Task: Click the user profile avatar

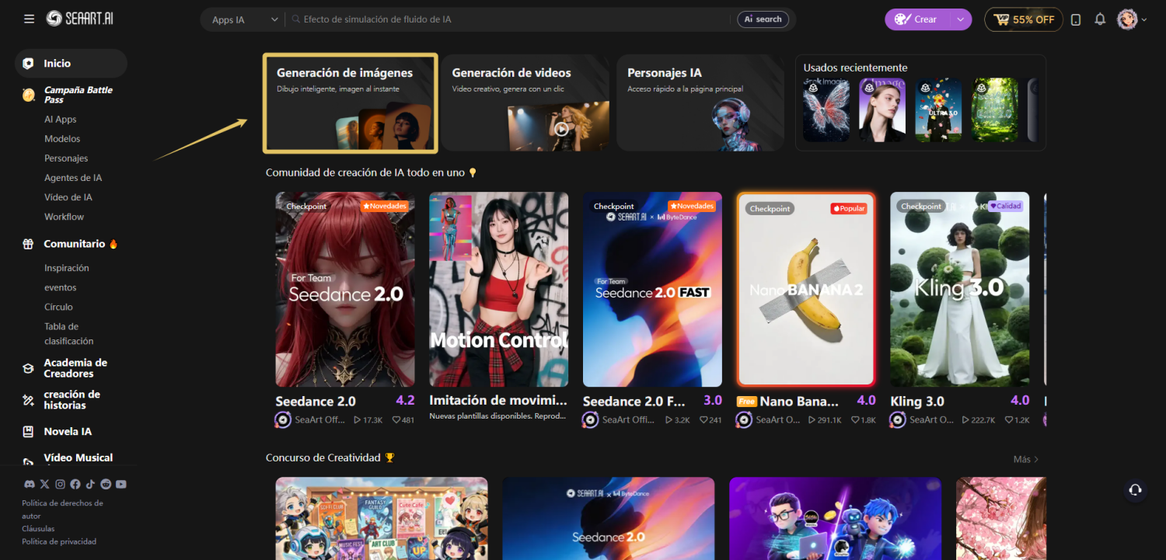Action: (x=1127, y=19)
